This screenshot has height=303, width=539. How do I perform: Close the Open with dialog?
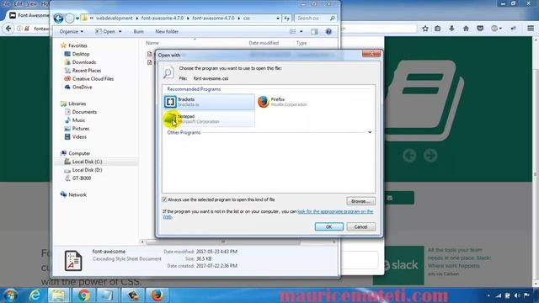371,53
